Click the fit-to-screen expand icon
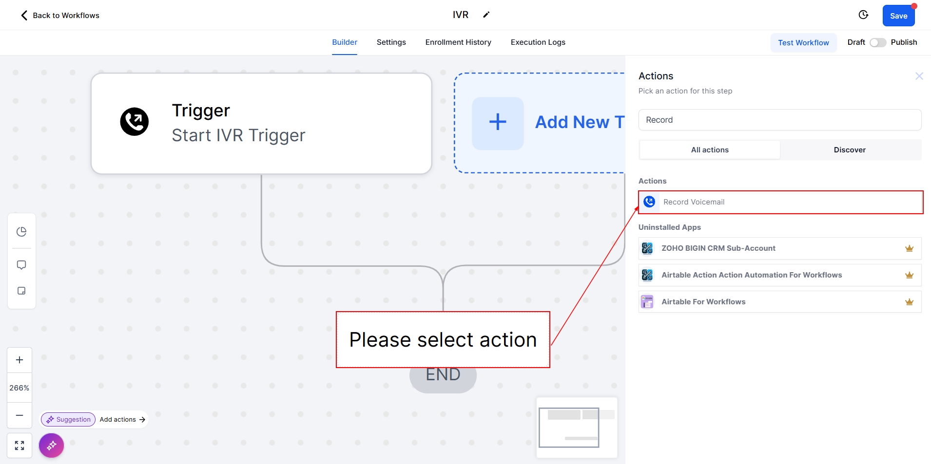931x464 pixels. 19,445
